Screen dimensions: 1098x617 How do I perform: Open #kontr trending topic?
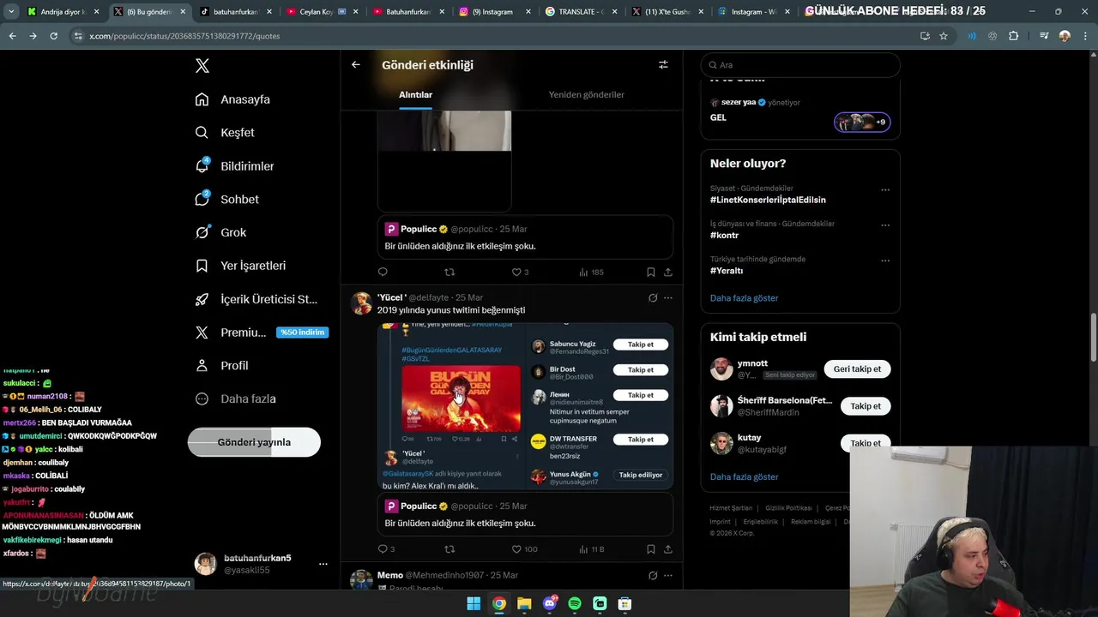pyautogui.click(x=724, y=236)
